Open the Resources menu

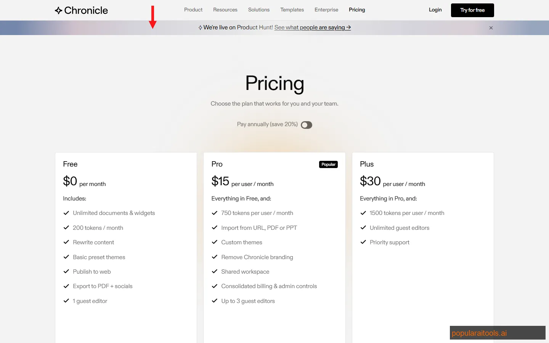point(225,10)
